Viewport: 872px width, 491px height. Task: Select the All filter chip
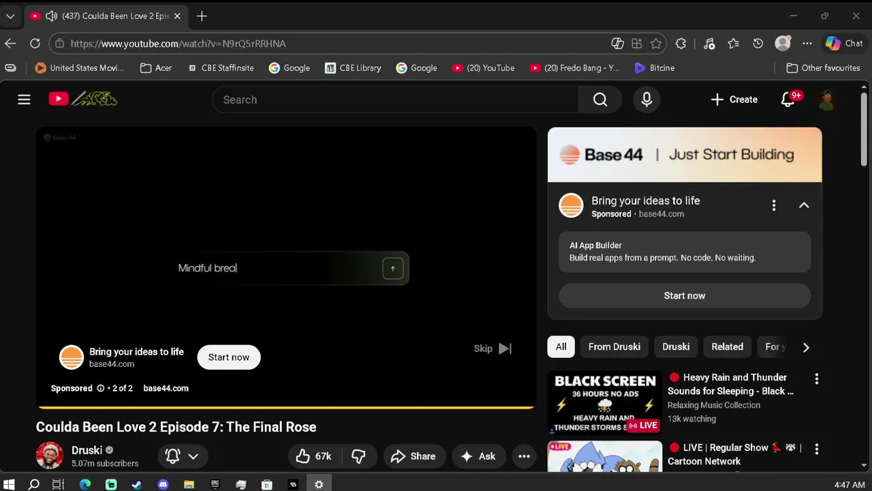pyautogui.click(x=561, y=346)
